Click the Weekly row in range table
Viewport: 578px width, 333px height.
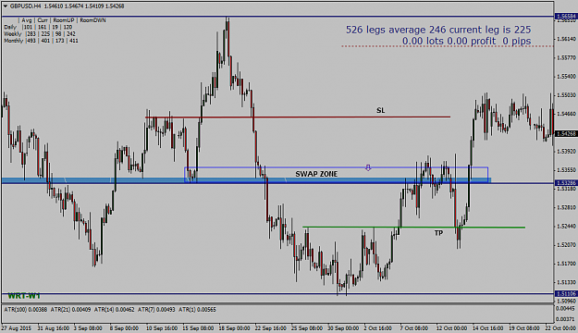(40, 34)
